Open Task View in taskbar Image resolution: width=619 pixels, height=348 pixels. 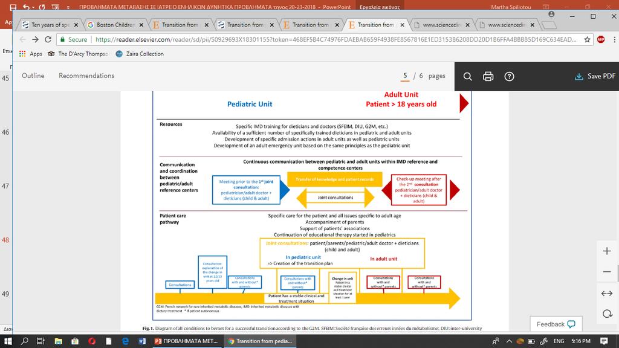coord(41,341)
